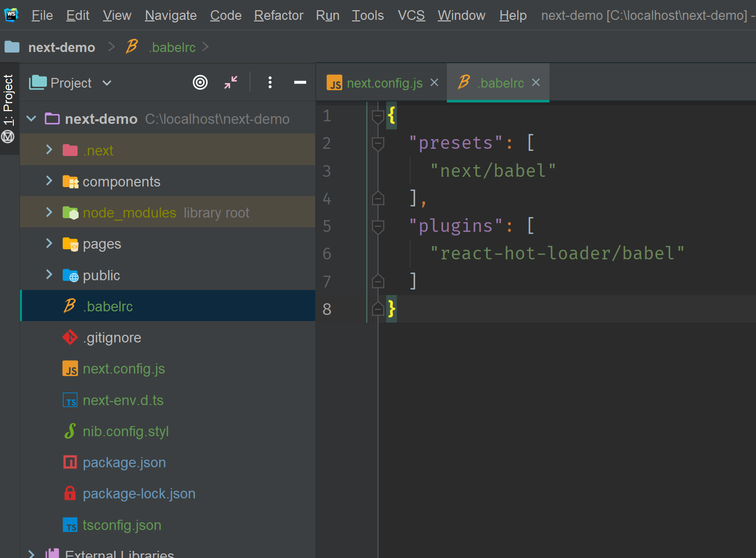Close the .babelrc editor tab
This screenshot has width=756, height=558.
tap(536, 83)
